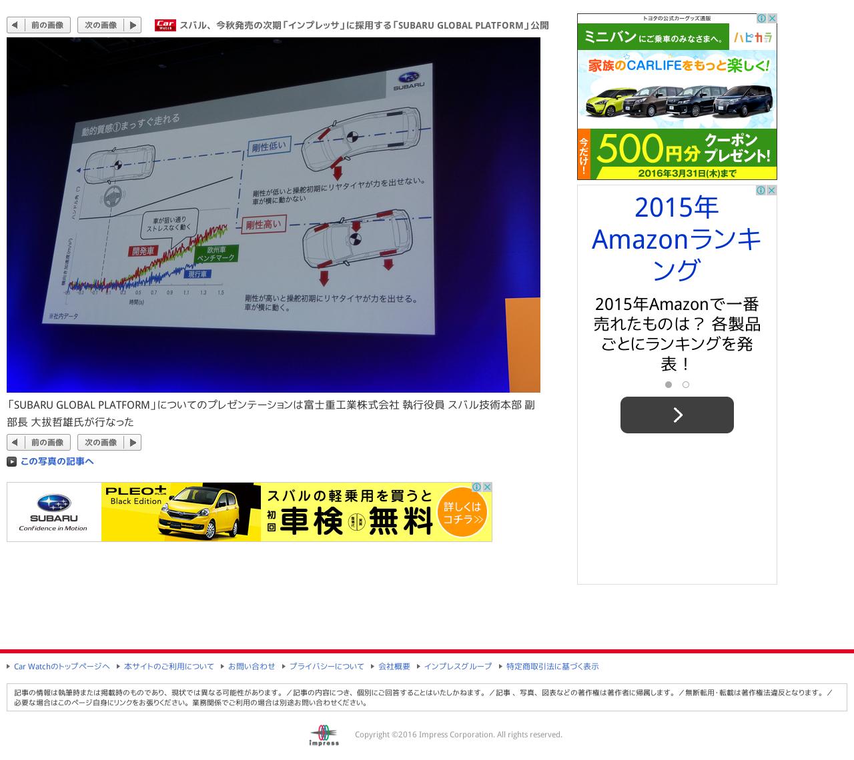The width and height of the screenshot is (854, 760).
Task: Open the 2015年Amazonランキング ad headline
Action: pos(677,239)
